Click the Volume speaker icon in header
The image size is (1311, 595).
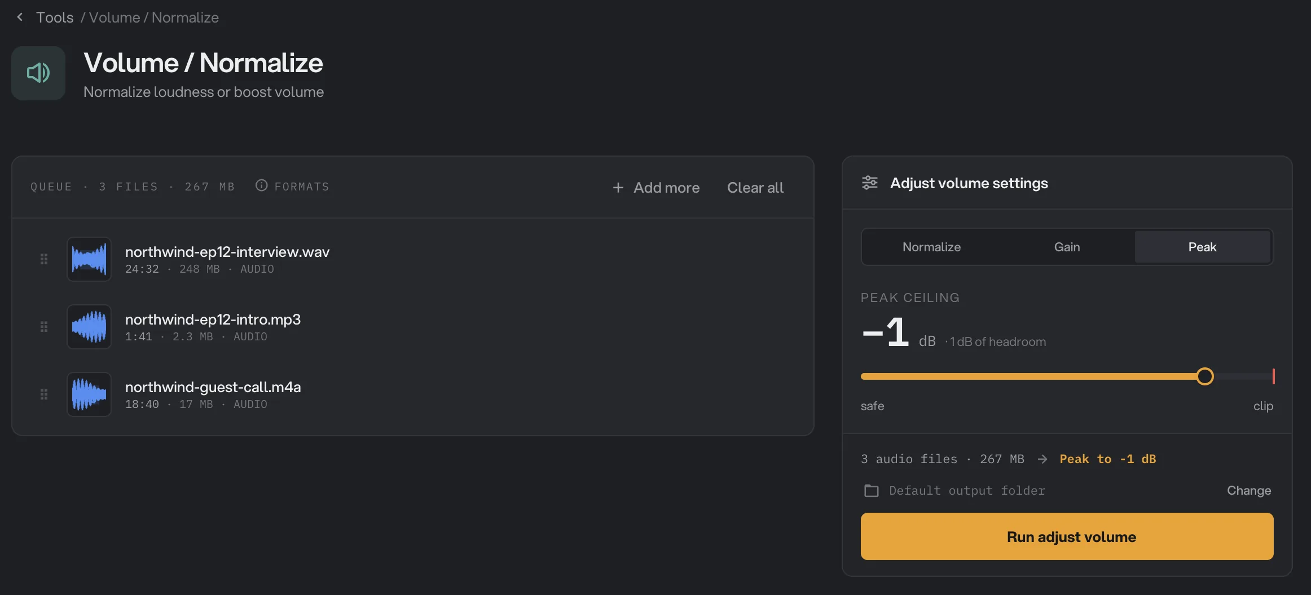pyautogui.click(x=38, y=73)
